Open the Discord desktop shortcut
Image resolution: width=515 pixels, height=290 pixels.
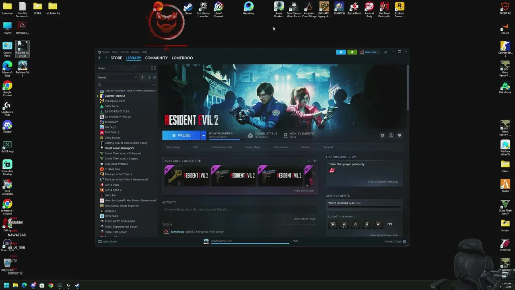pos(7,126)
